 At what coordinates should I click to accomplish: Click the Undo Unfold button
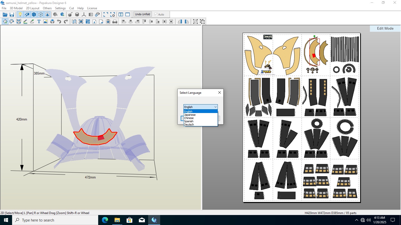coord(143,14)
